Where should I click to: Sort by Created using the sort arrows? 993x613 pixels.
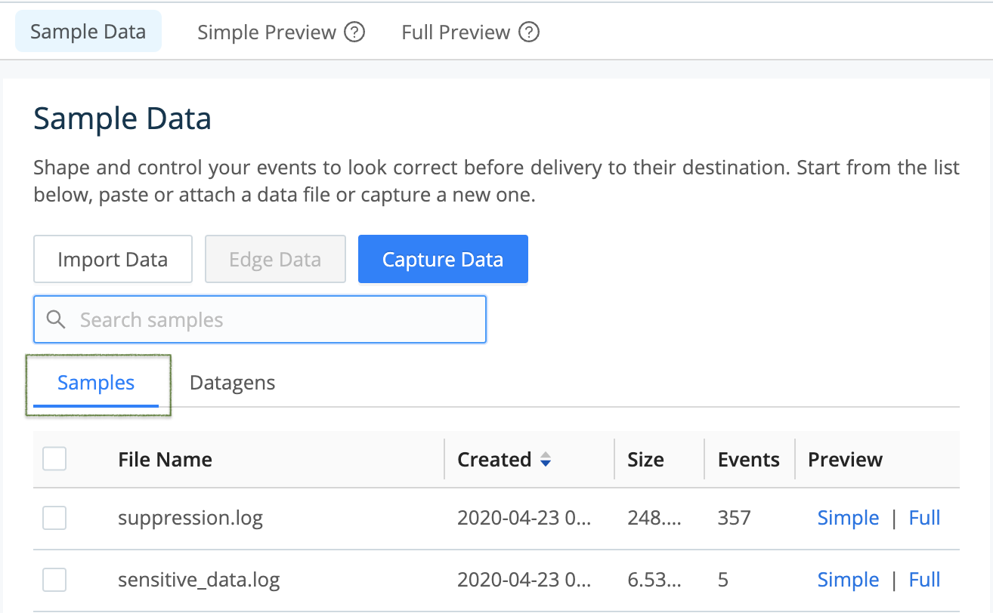pos(546,459)
